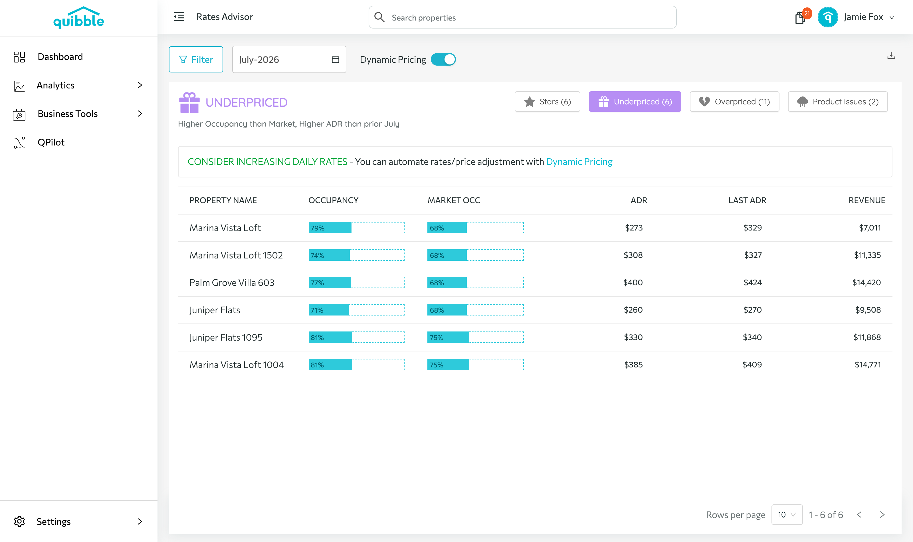913x542 pixels.
Task: Click the $327 last ADR value
Action: [753, 255]
